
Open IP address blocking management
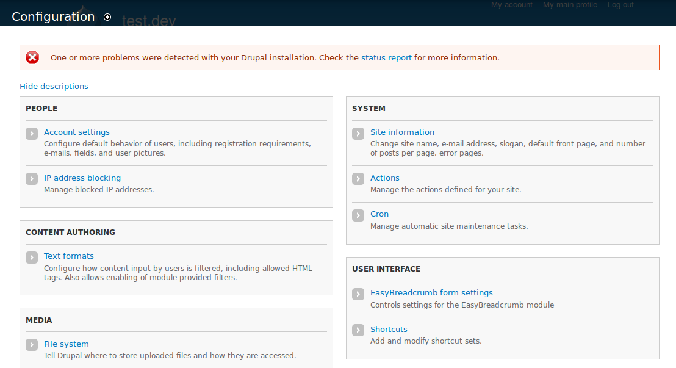click(x=82, y=178)
